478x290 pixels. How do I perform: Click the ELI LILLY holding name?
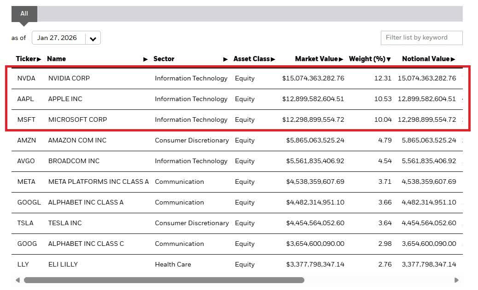click(63, 264)
